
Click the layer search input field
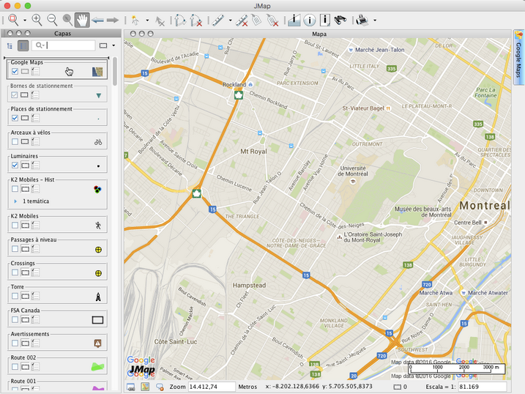click(64, 45)
